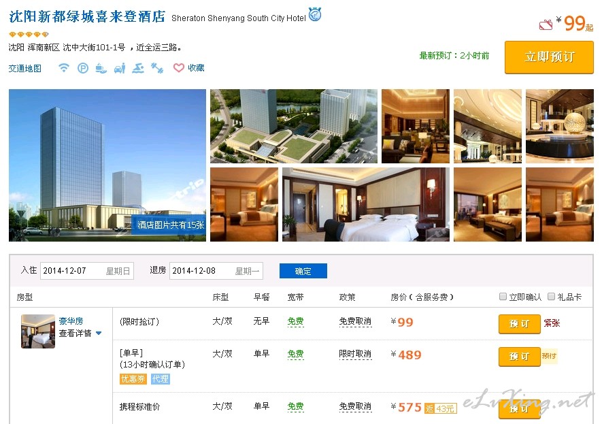Screen dimensions: 602x424
Task: Click the WiFi amenity icon
Action: point(64,68)
